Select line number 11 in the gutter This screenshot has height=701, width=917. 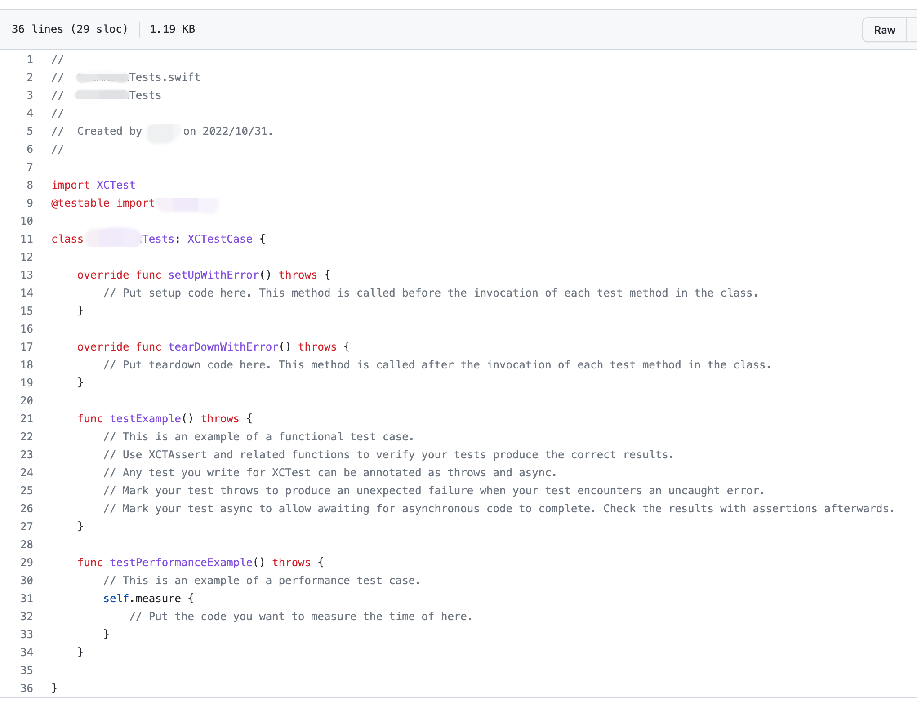pos(27,239)
